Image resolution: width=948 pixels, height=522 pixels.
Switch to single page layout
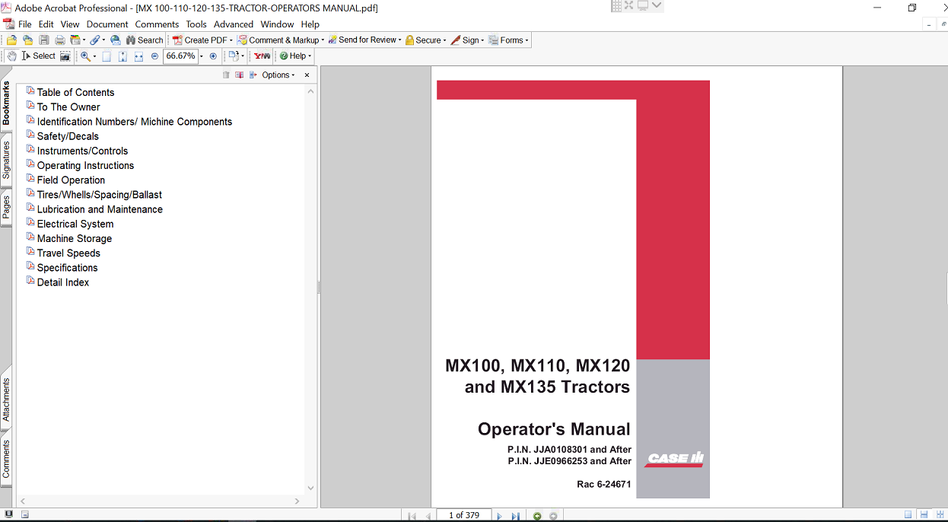pos(908,516)
